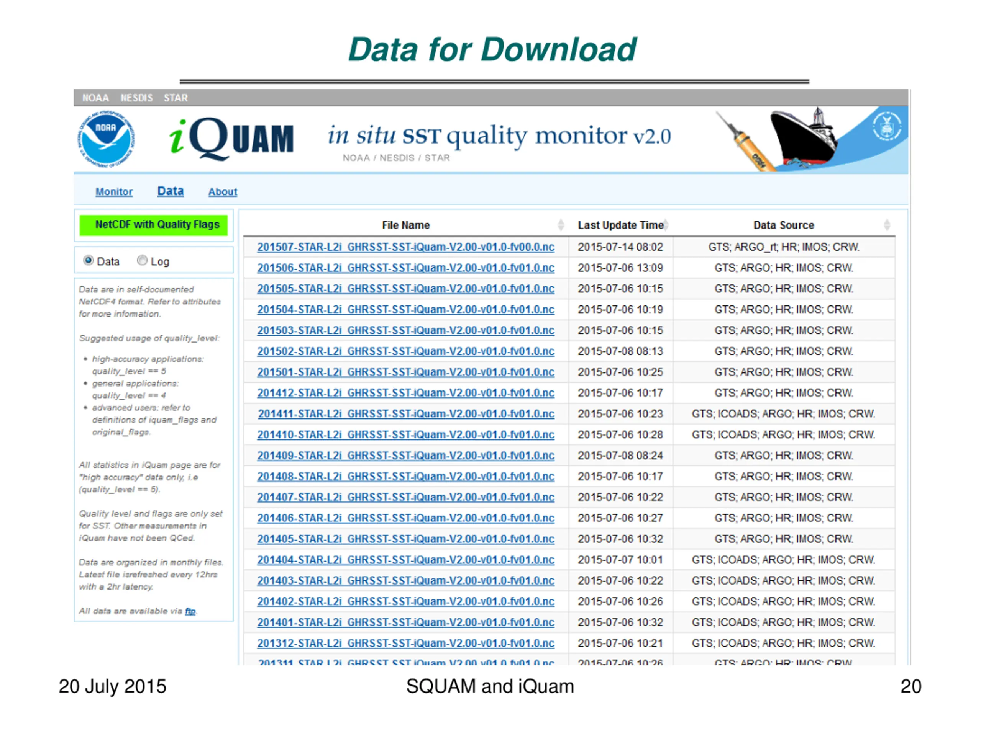Download the 201401 iQuam netCDF file
Screen dimensions: 981x735
pyautogui.click(x=406, y=622)
